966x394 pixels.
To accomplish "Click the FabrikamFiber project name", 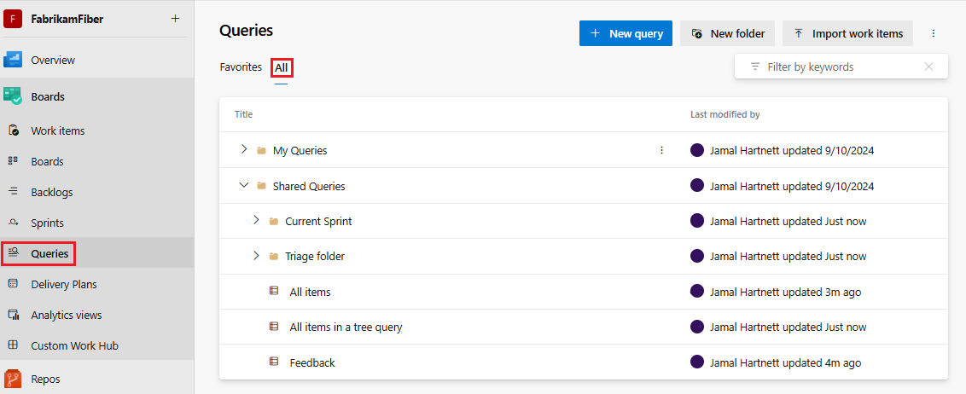I will 67,19.
